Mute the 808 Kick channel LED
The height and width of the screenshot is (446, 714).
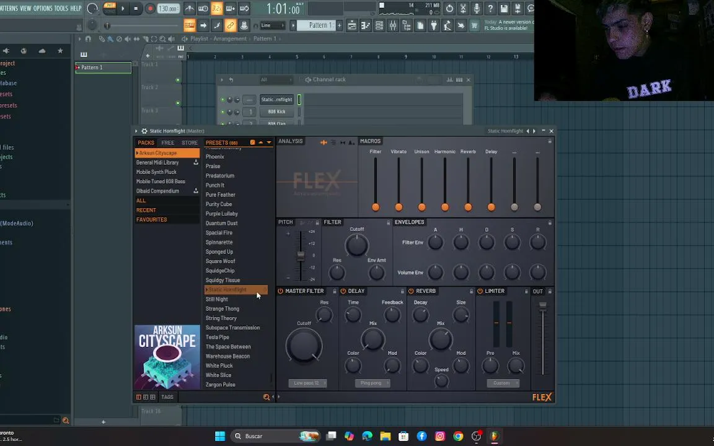tap(223, 112)
